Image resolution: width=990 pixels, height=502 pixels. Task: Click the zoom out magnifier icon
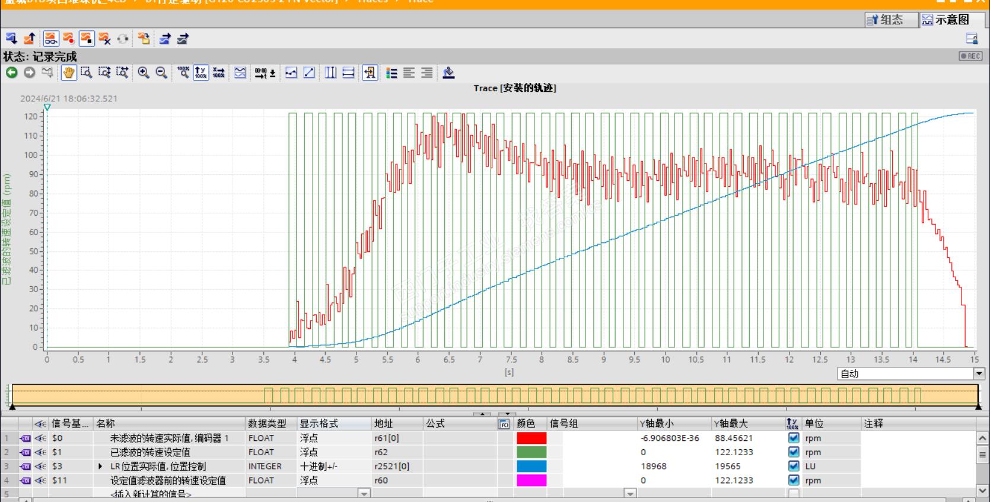(x=161, y=73)
